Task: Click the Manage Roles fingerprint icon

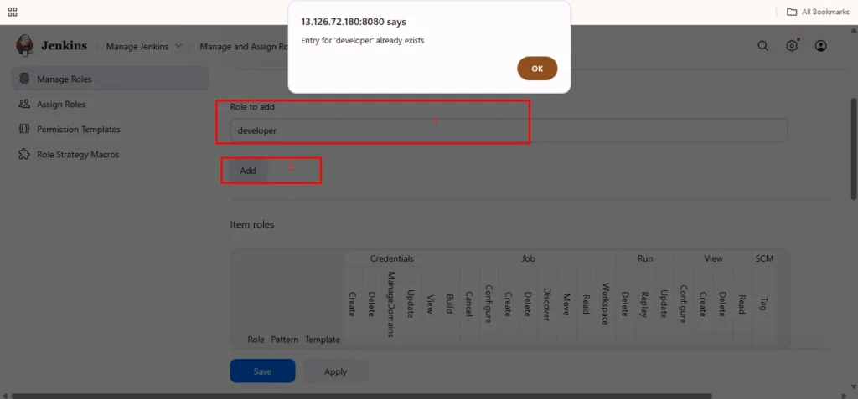Action: (23, 79)
